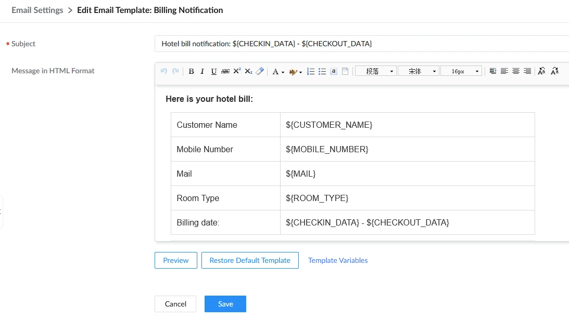Screen dimensions: 569x319
Task: Toggle underline formatting
Action: (214, 71)
